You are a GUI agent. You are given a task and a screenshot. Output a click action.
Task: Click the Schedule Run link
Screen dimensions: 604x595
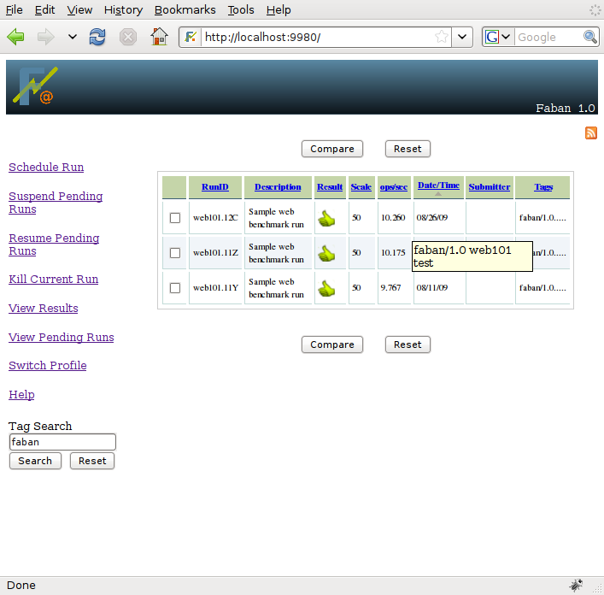46,168
